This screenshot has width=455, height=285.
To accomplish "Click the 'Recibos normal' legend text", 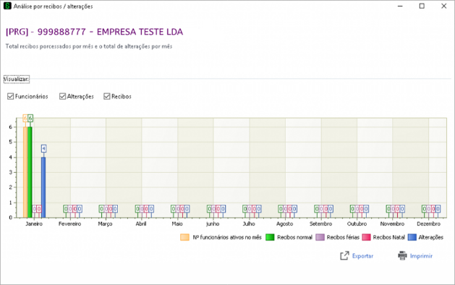I will (294, 237).
